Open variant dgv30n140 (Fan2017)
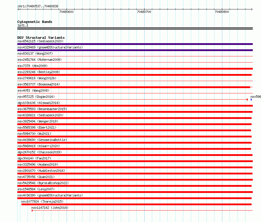Image resolution: width=261 pixels, height=222 pixels. click(34, 158)
